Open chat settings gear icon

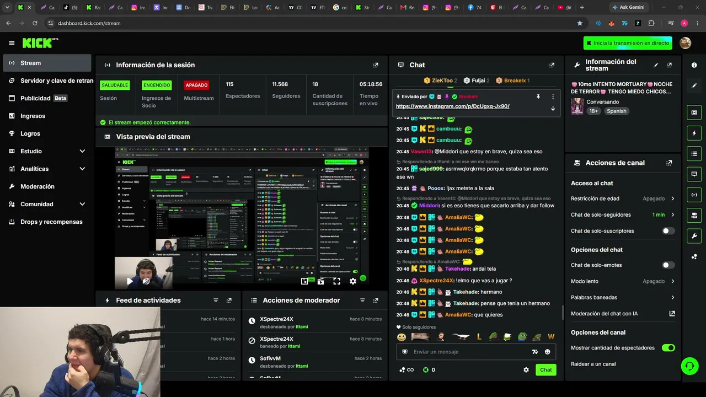click(x=526, y=370)
